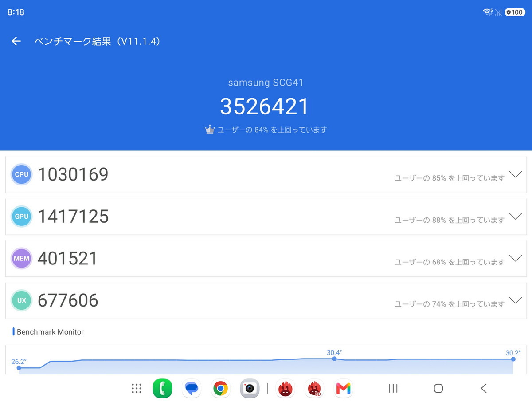Expand the CPU score details chevron
The height and width of the screenshot is (402, 532).
(x=515, y=174)
